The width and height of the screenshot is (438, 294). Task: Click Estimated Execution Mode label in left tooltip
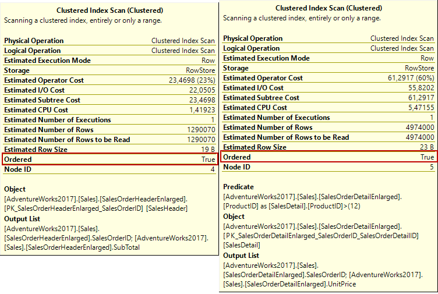click(48, 61)
